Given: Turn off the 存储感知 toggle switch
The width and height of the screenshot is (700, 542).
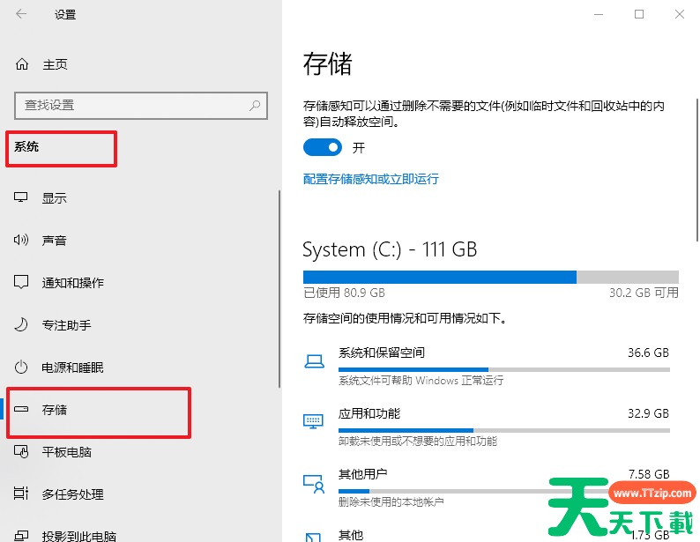Looking at the screenshot, I should coord(323,147).
